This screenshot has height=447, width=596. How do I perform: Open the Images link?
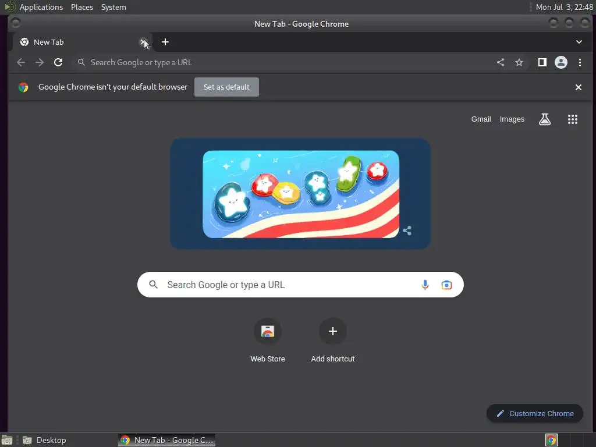coord(512,119)
